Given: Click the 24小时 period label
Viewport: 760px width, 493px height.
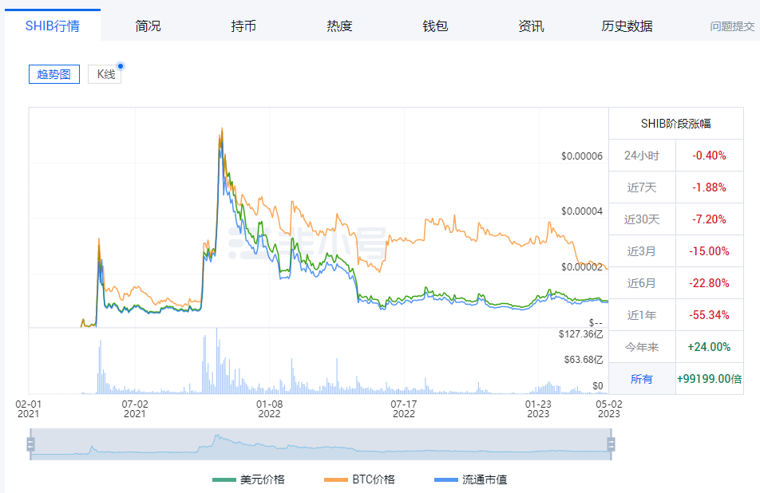Looking at the screenshot, I should coord(642,156).
